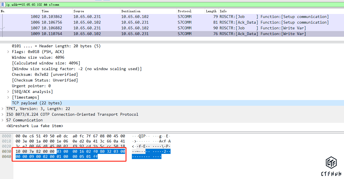This screenshot has height=179, width=344.
Task: Sort by the Source column header
Action: pyautogui.click(x=79, y=11)
